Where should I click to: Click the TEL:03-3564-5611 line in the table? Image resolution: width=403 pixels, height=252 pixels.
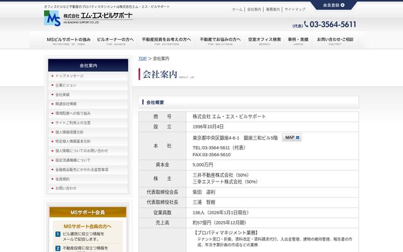219,148
